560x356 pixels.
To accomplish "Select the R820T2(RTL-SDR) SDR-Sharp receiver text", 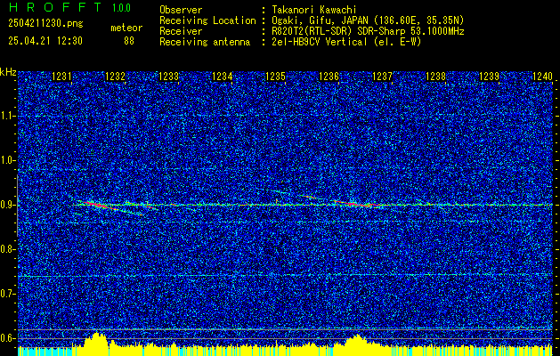I will tap(368, 31).
